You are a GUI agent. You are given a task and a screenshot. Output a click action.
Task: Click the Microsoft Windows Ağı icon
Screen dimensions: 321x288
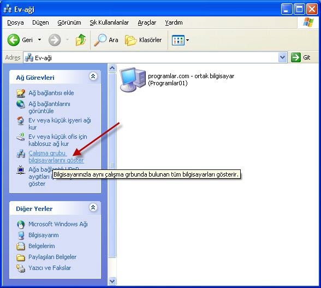21,225
